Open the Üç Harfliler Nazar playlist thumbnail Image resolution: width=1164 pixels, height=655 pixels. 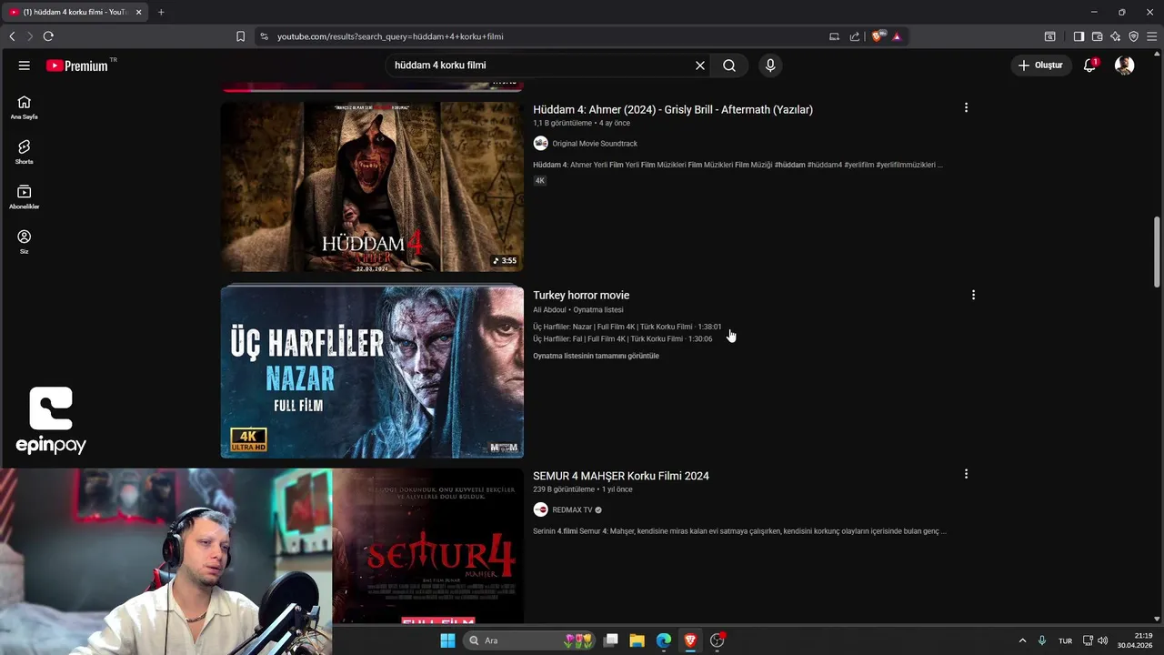372,372
